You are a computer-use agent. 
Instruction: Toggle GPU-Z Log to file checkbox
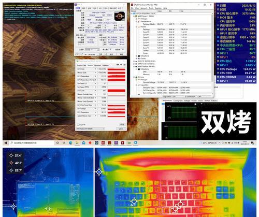point(78,125)
